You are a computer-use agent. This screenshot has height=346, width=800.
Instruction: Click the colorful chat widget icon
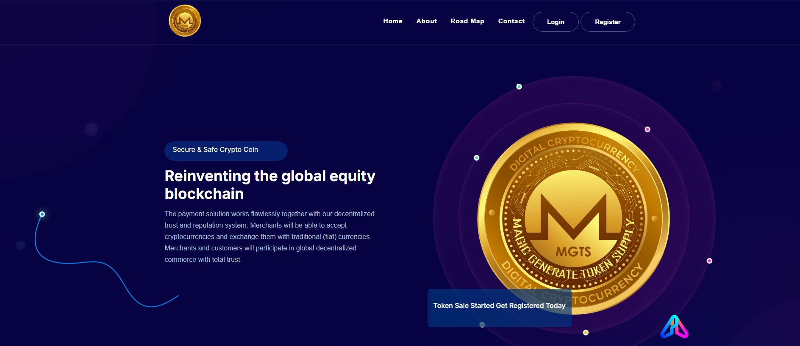674,327
